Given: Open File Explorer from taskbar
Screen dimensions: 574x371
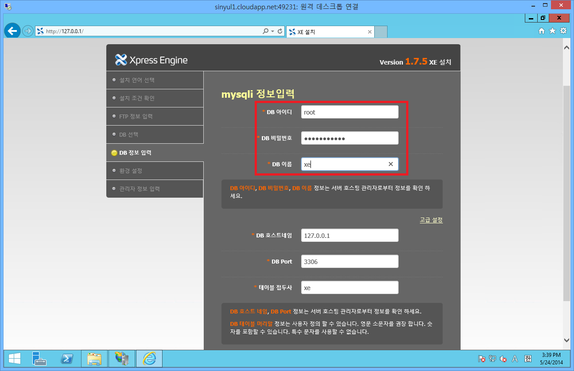Looking at the screenshot, I should [94, 359].
